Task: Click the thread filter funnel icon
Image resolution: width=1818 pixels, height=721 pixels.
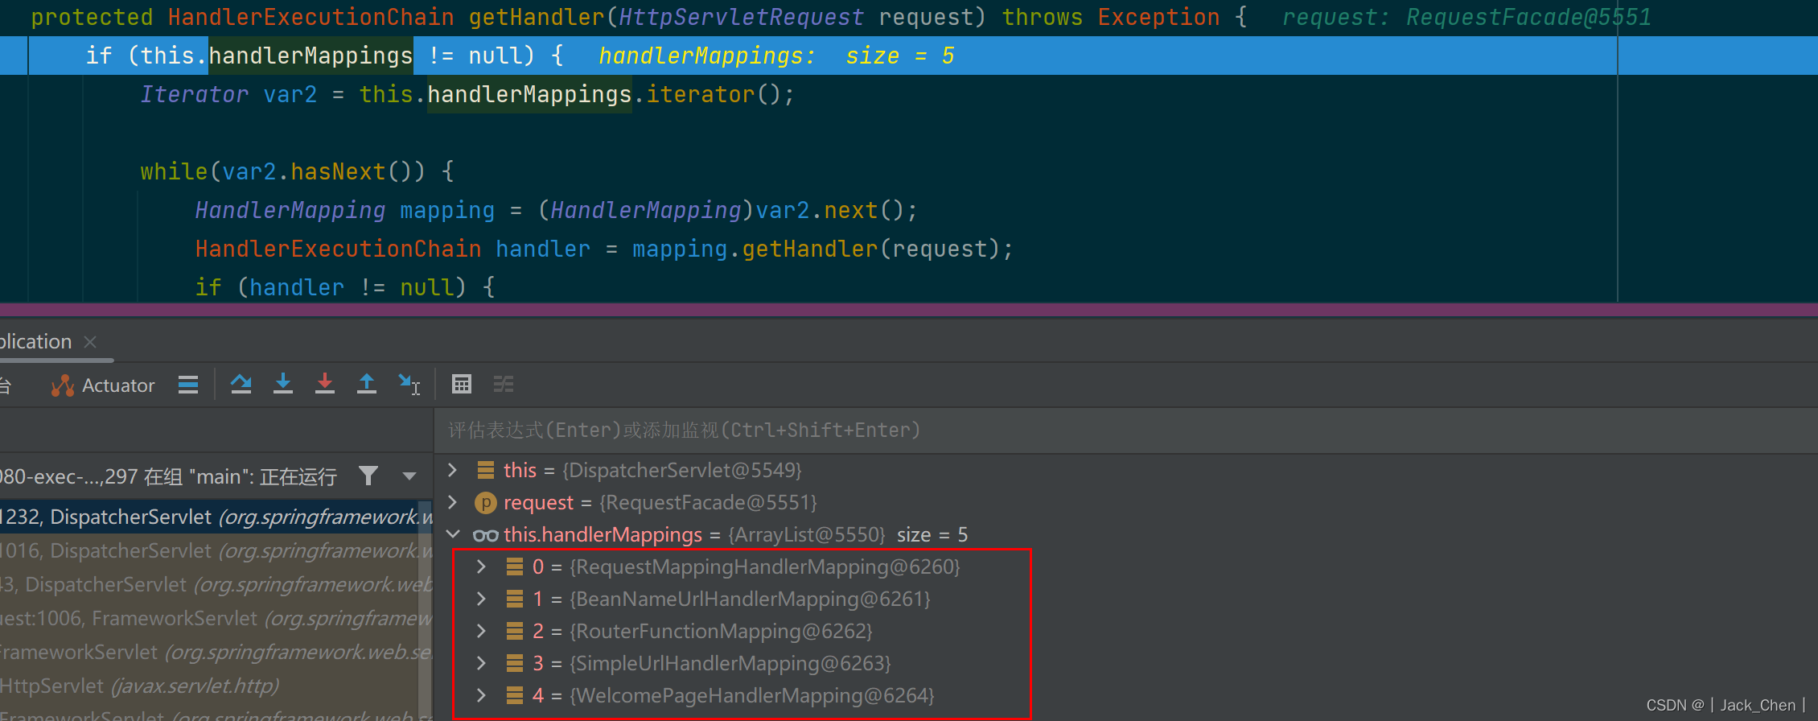Action: [368, 476]
